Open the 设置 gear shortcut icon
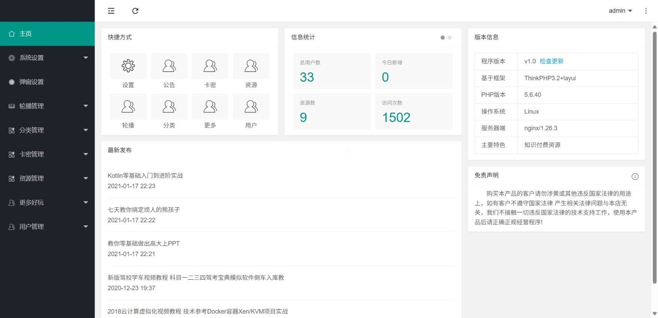658x318 pixels. pos(128,66)
